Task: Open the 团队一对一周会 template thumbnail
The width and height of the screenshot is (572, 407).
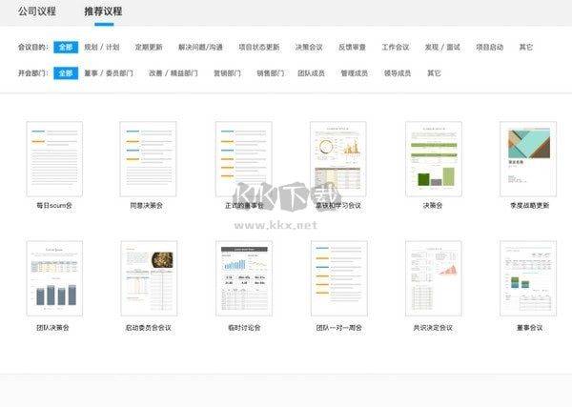Action: point(338,278)
